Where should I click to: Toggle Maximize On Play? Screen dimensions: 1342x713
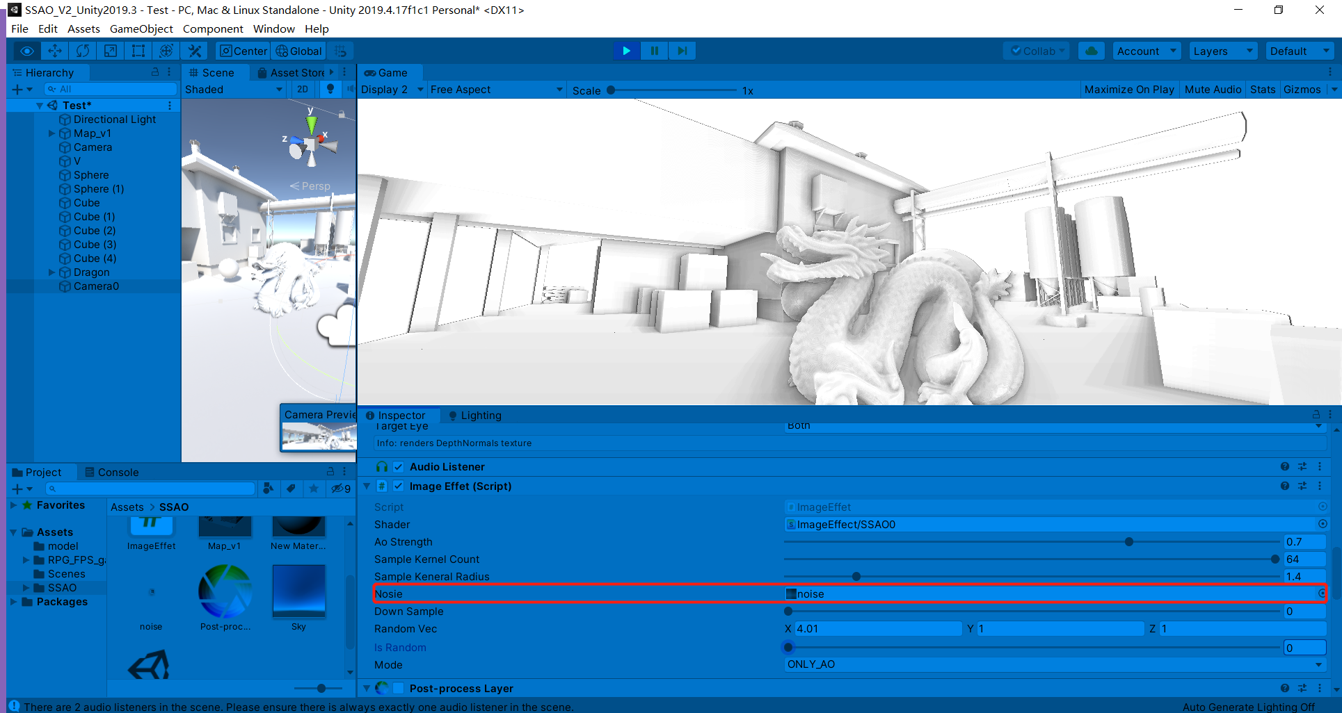(1129, 89)
